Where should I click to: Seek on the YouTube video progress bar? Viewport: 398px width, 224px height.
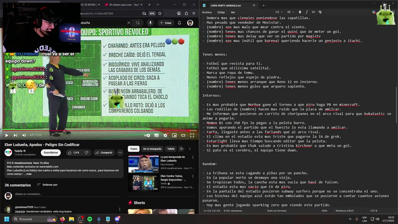pyautogui.click(x=99, y=131)
